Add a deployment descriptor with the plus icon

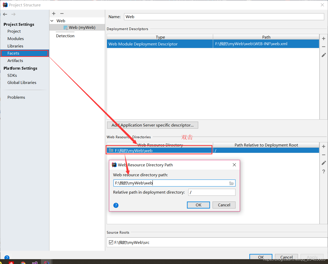pyautogui.click(x=324, y=39)
